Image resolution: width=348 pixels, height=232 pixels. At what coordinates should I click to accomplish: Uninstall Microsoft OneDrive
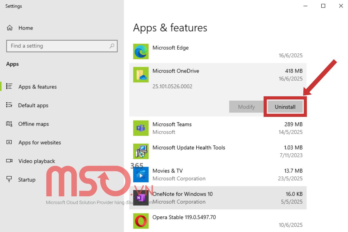coord(285,107)
